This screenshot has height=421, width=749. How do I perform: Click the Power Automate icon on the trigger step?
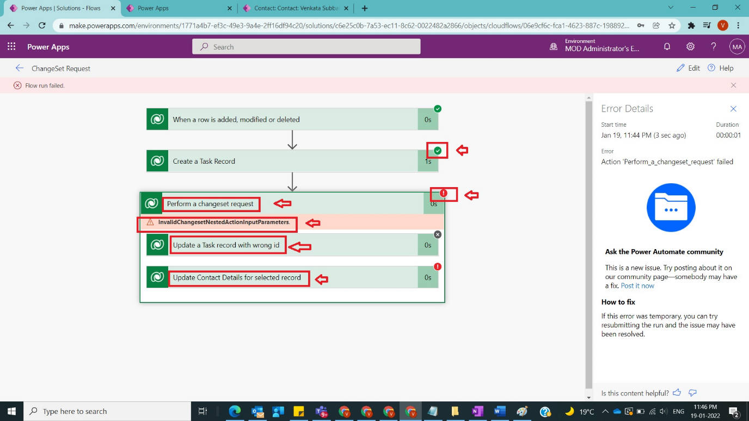coord(157,119)
